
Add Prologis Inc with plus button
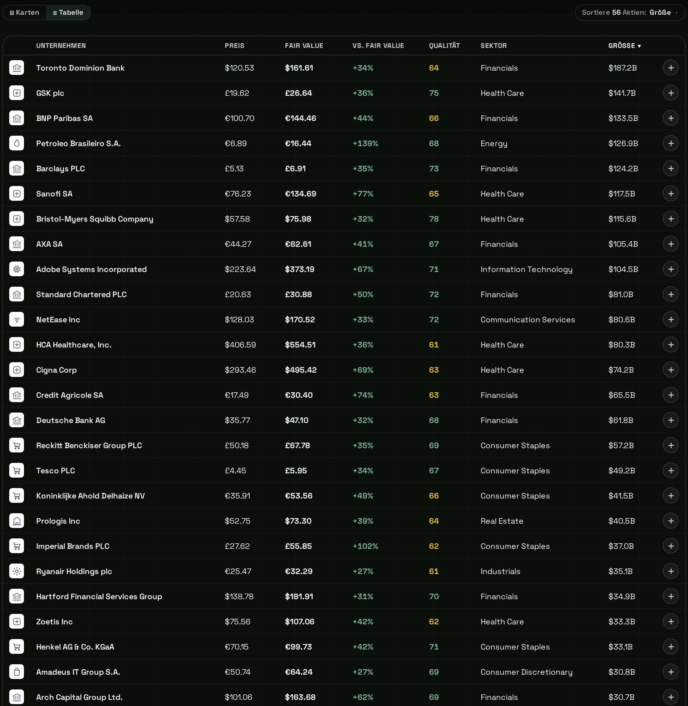(671, 521)
